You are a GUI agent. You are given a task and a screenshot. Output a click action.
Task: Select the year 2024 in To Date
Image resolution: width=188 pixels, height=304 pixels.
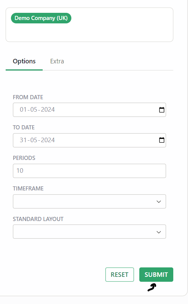tap(48, 140)
